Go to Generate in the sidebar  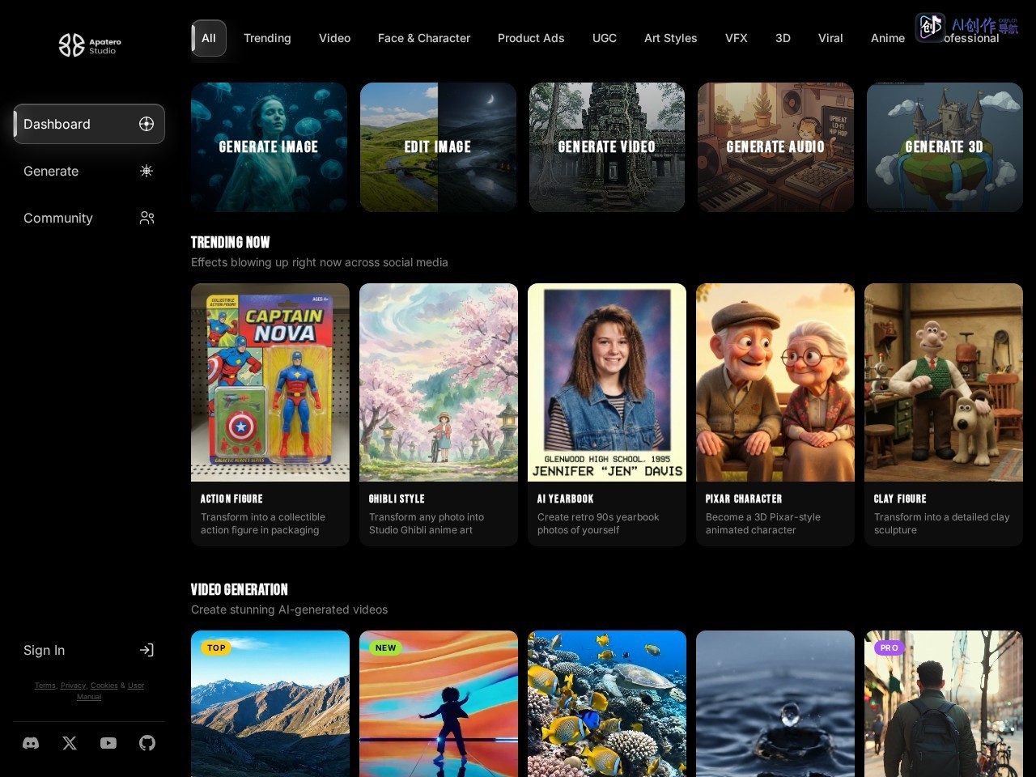click(x=89, y=171)
